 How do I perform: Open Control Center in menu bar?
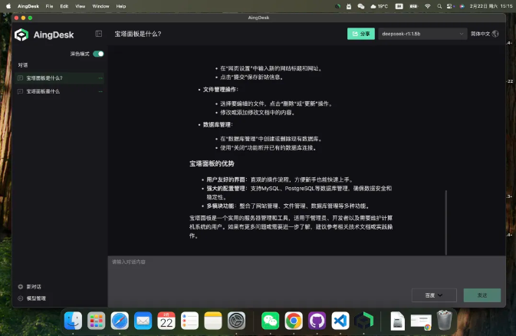tap(450, 6)
